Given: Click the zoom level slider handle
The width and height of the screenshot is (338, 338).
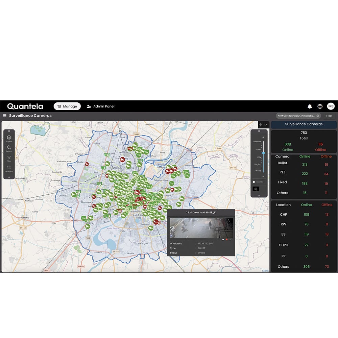Looking at the screenshot, I should (x=263, y=153).
